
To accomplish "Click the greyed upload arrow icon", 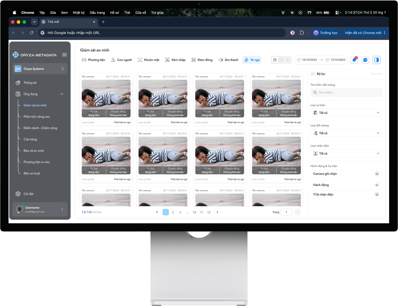I will [x=282, y=60].
